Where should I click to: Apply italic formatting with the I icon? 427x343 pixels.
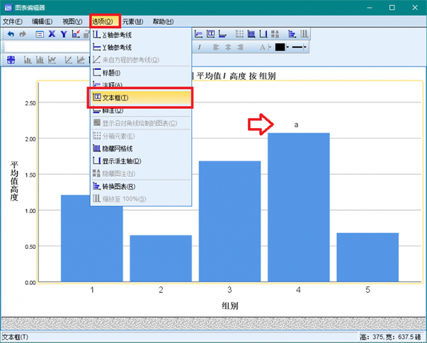(199, 47)
